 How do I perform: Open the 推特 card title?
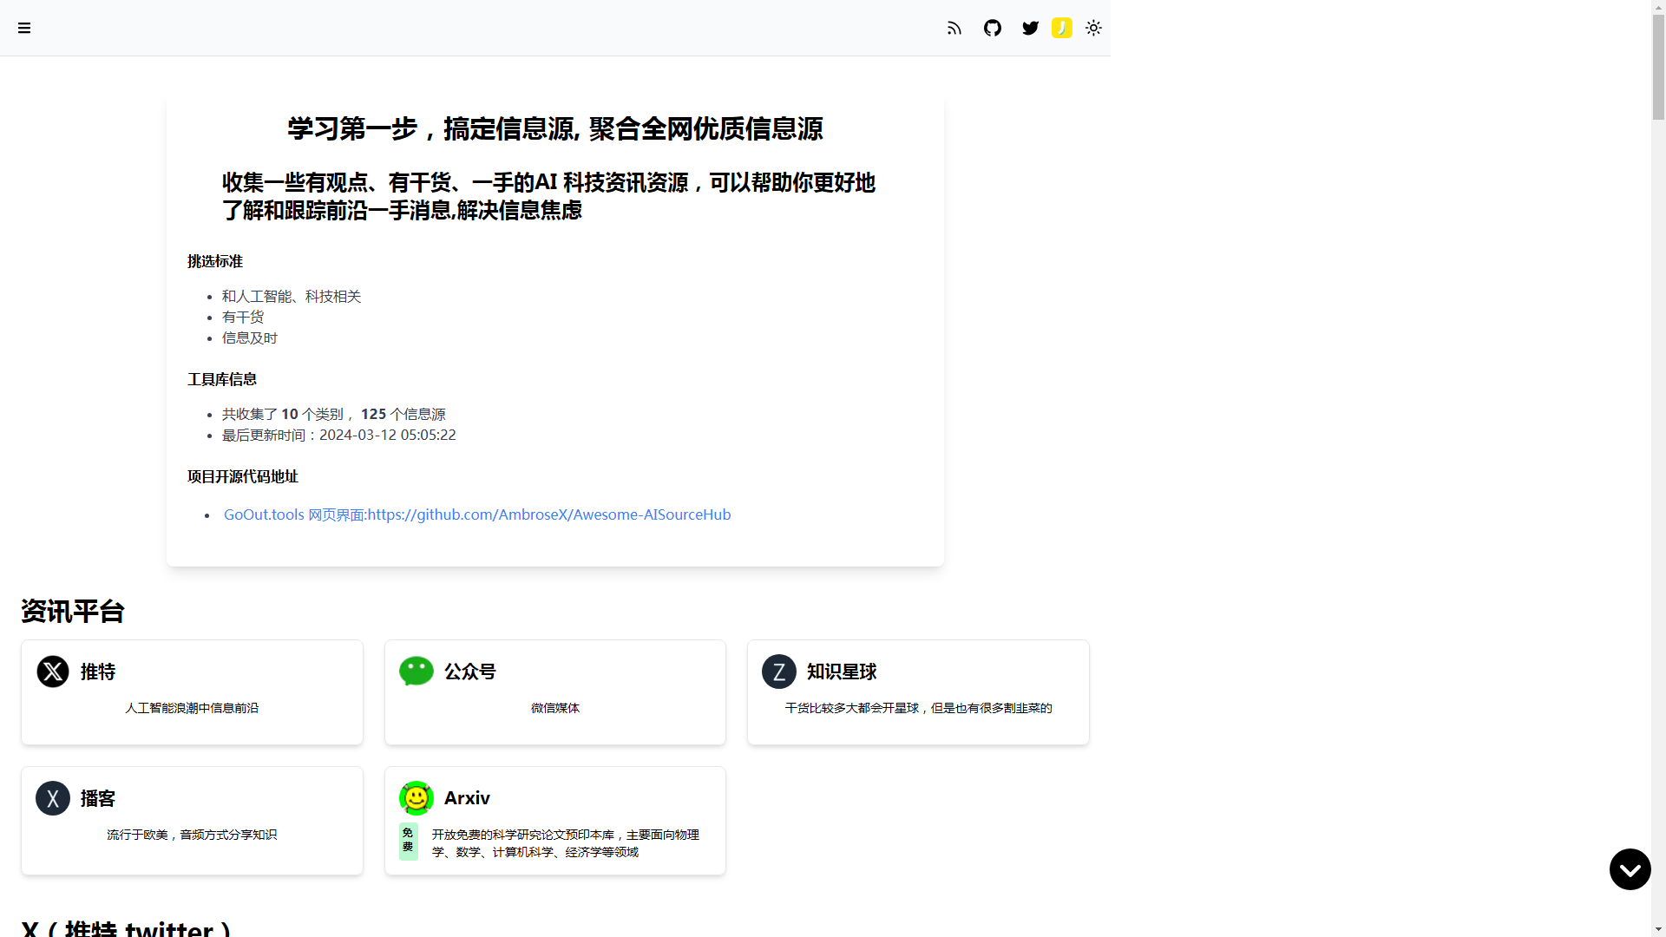[98, 672]
